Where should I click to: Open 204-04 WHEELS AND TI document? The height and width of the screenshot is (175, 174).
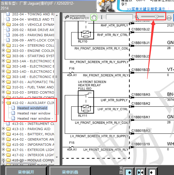(33, 19)
